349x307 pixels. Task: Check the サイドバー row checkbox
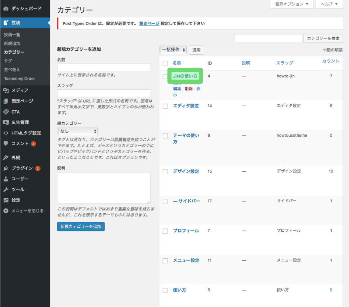[165, 201]
